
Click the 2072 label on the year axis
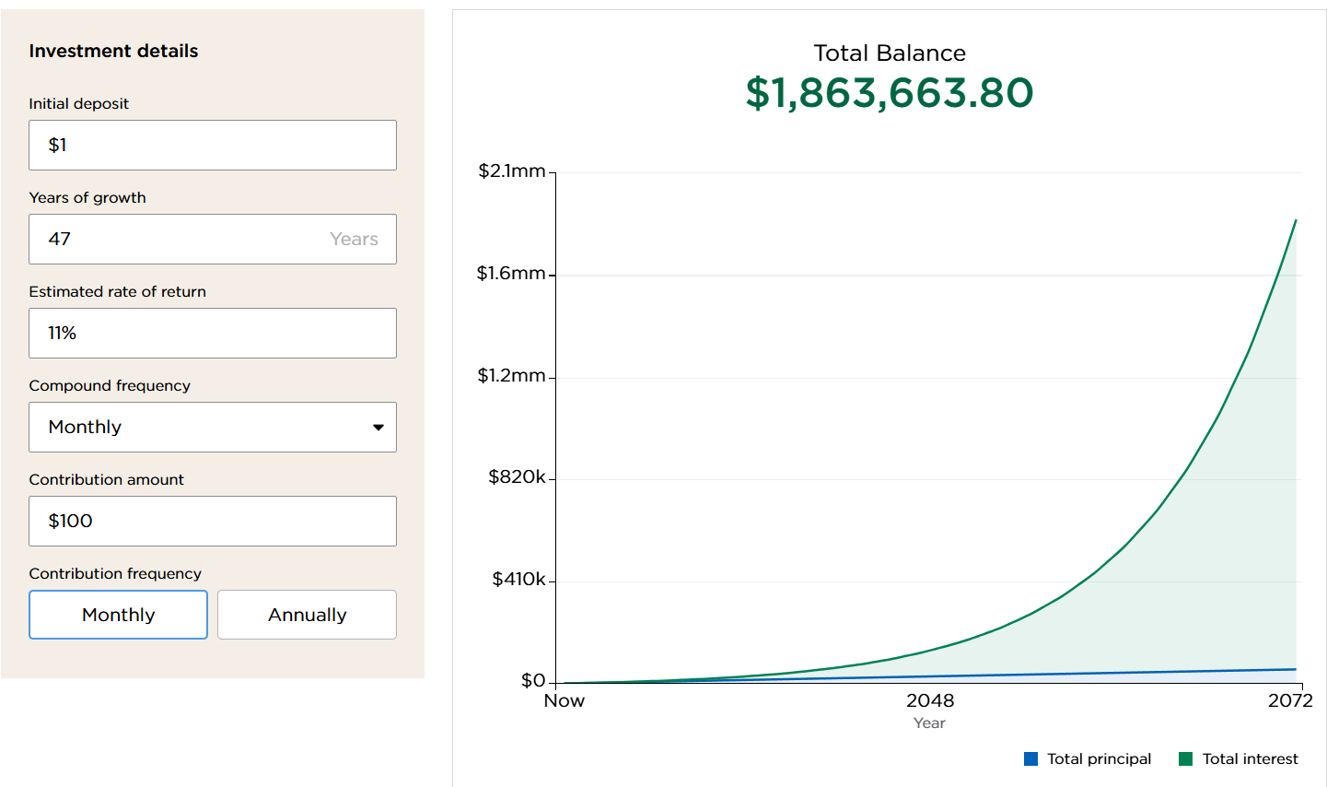coord(1289,700)
